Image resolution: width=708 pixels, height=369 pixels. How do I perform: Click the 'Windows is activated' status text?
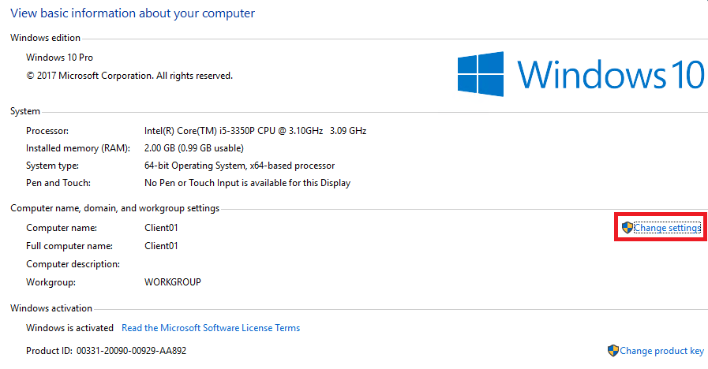click(x=69, y=328)
